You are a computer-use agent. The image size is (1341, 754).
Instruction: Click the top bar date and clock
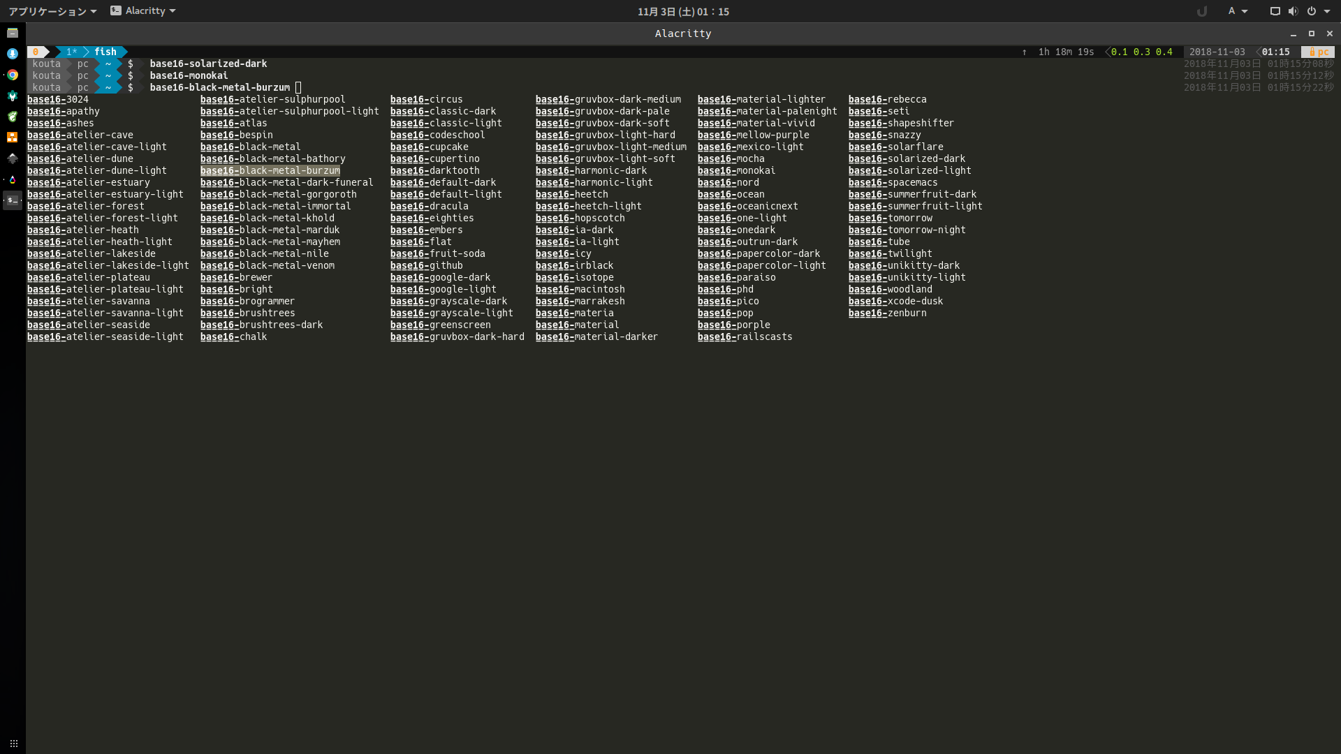click(x=682, y=11)
